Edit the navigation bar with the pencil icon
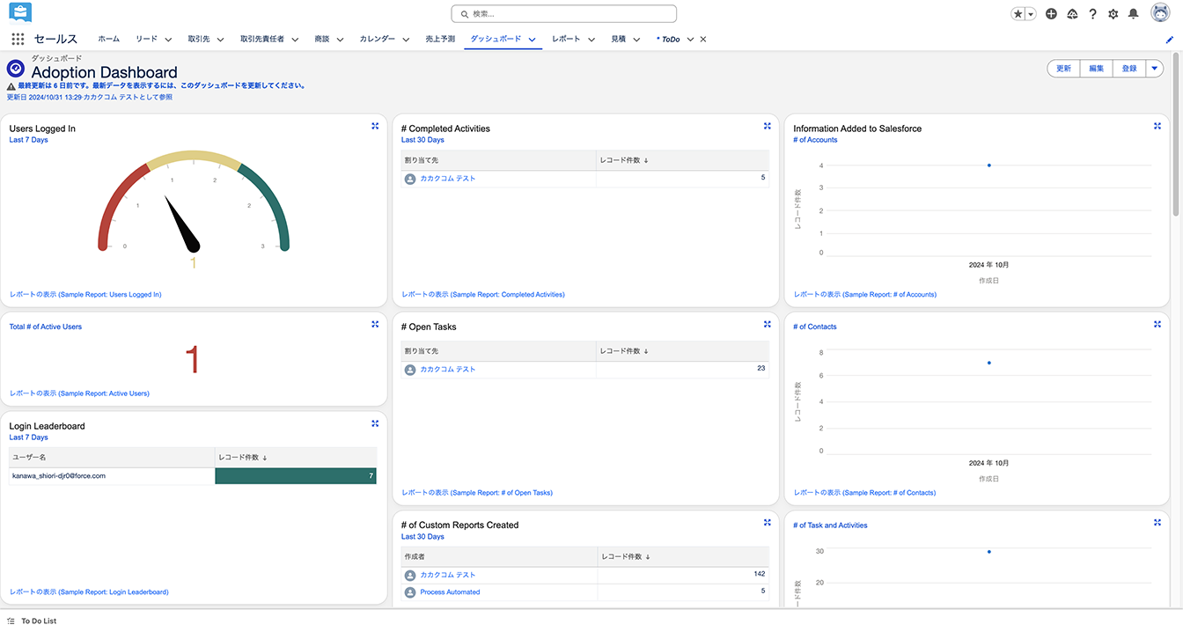 pyautogui.click(x=1170, y=40)
